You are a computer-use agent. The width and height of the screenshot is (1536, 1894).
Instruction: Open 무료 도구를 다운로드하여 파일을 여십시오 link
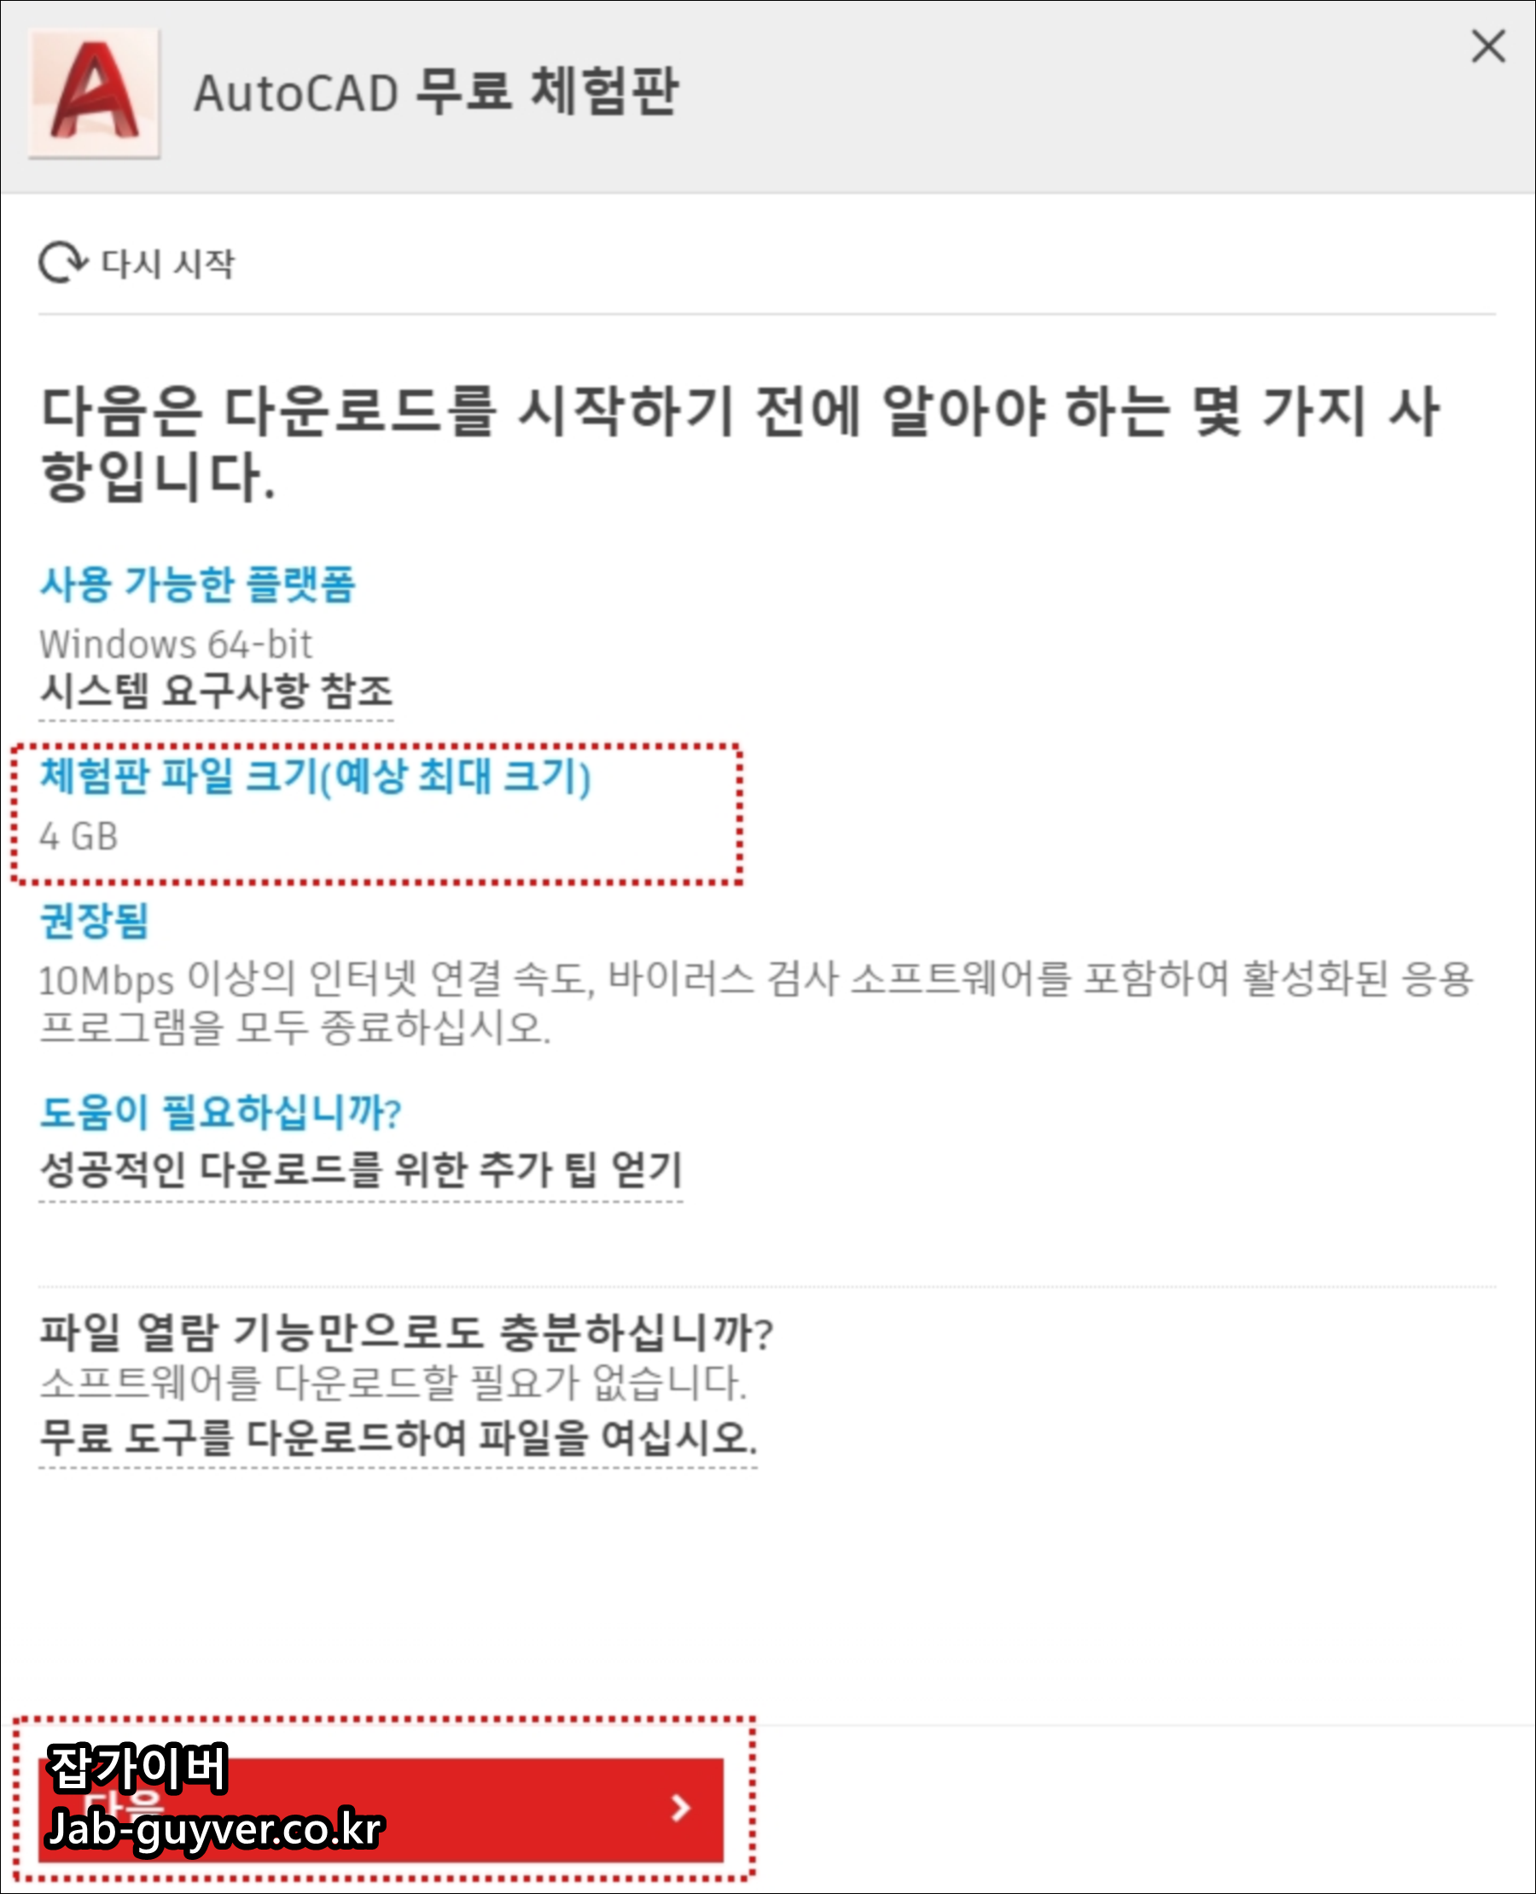click(399, 1437)
